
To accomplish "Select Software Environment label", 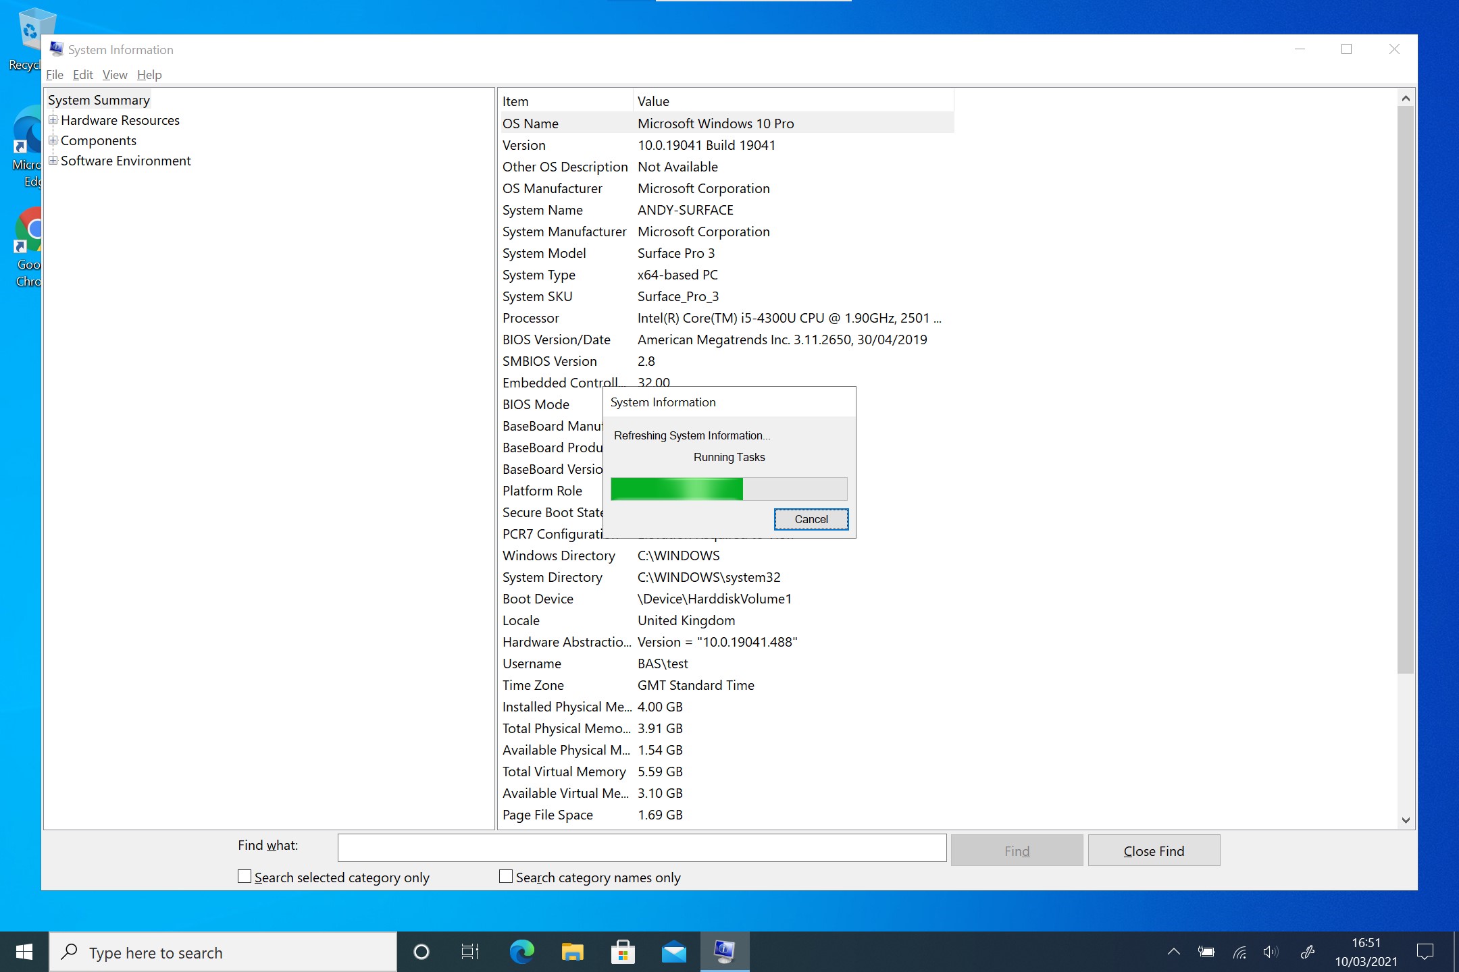I will (126, 161).
